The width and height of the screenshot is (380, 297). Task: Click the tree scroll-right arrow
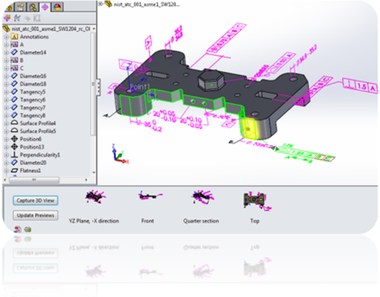point(86,180)
